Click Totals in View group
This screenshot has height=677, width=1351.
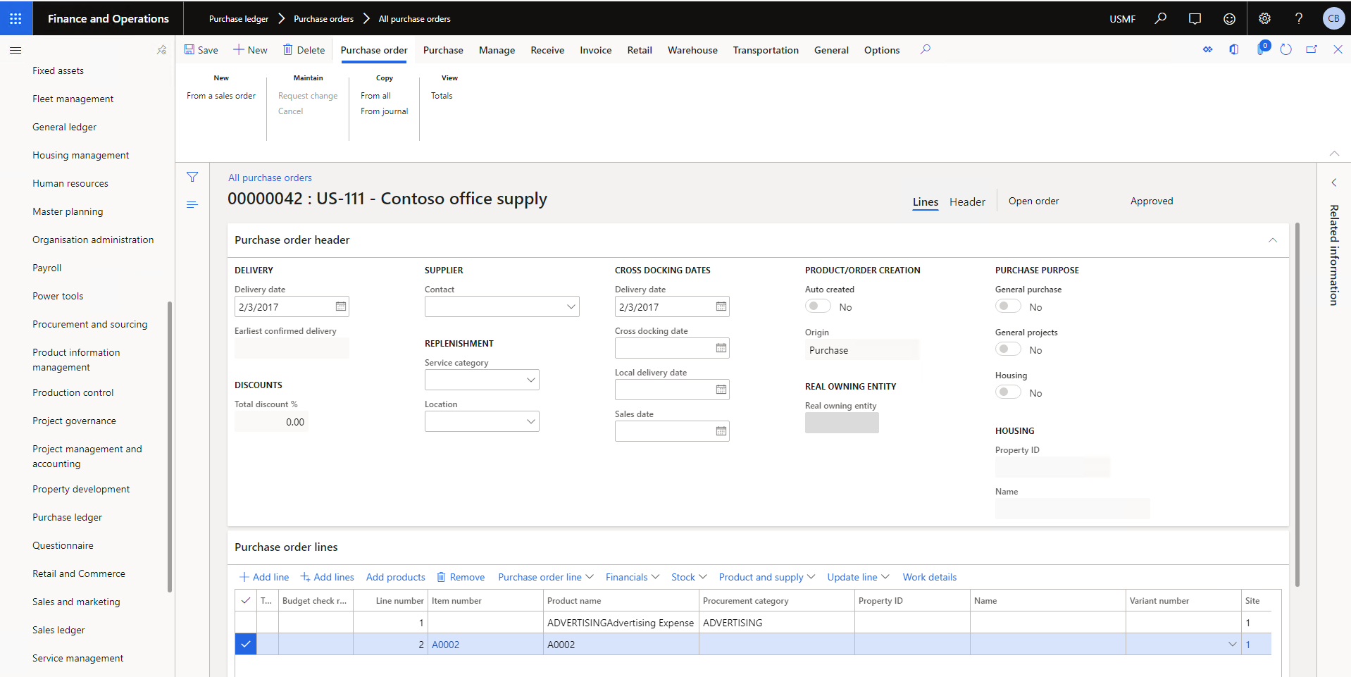click(x=442, y=96)
